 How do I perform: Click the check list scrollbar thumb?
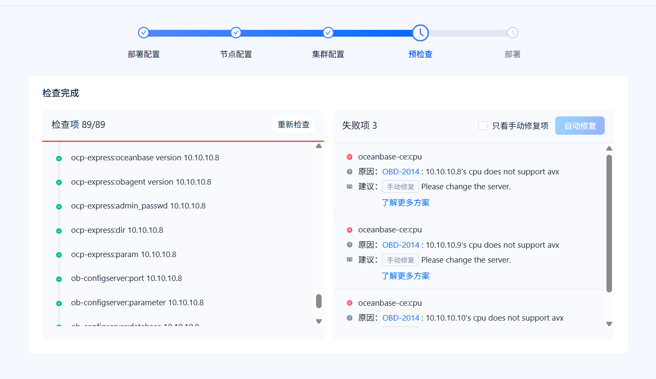[x=319, y=301]
